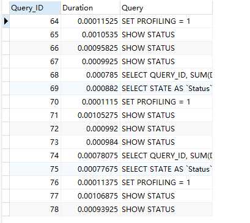Select duration cell 0.00105275

(x=90, y=115)
